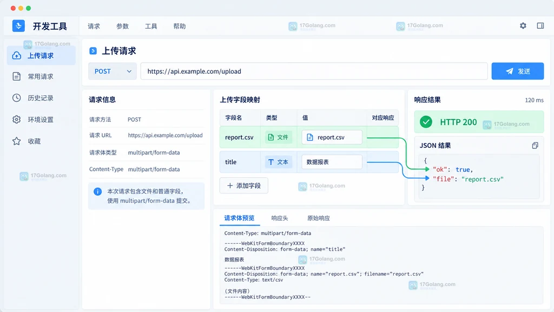Image resolution: width=554 pixels, height=312 pixels.
Task: Click the 历史记录 clock icon
Action: pyautogui.click(x=17, y=98)
